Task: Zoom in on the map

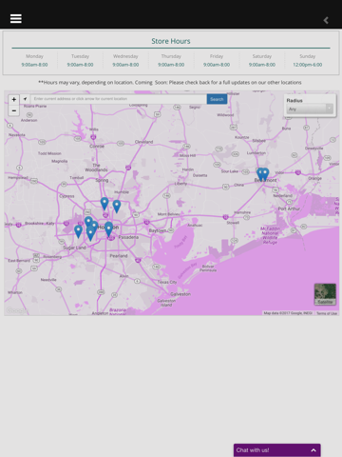Action: point(13,99)
